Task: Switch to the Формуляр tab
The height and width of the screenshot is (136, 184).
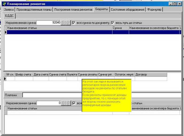Action: click(154, 10)
